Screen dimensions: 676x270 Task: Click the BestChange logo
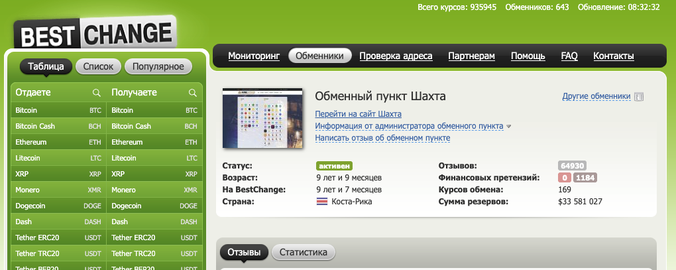[95, 33]
